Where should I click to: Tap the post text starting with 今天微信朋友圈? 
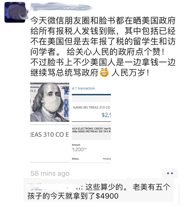click(x=103, y=21)
